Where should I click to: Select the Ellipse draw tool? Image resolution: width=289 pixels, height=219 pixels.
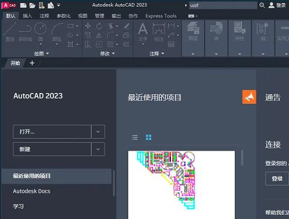click(x=70, y=35)
